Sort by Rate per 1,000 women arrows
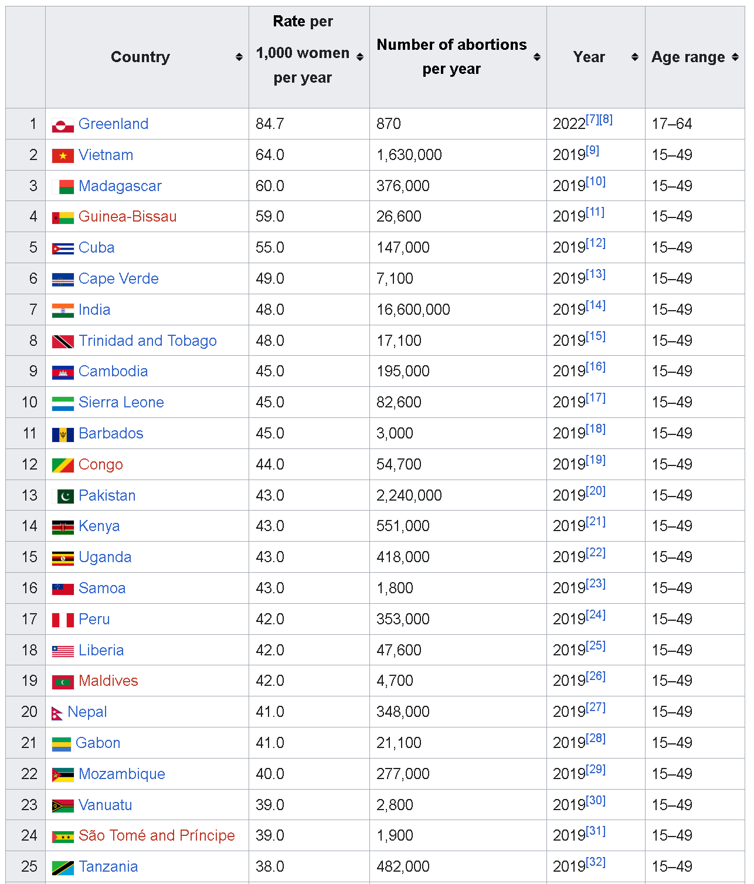The height and width of the screenshot is (884, 754). click(360, 57)
